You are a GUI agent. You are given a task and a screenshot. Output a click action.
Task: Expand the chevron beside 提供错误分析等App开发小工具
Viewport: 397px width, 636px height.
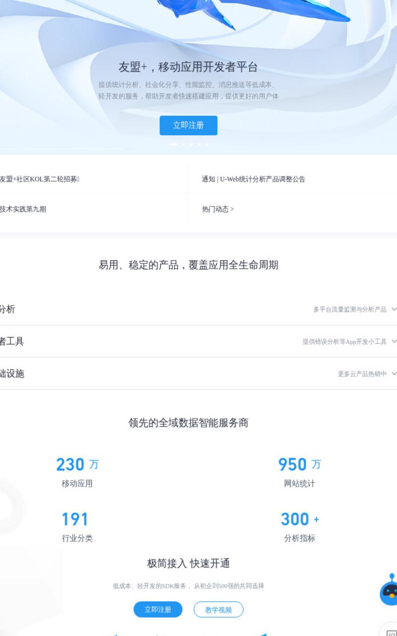[x=394, y=341]
